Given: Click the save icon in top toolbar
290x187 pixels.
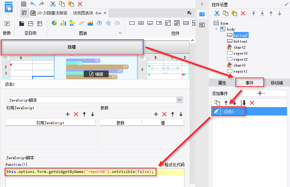Looking at the screenshot, I should (24, 4).
